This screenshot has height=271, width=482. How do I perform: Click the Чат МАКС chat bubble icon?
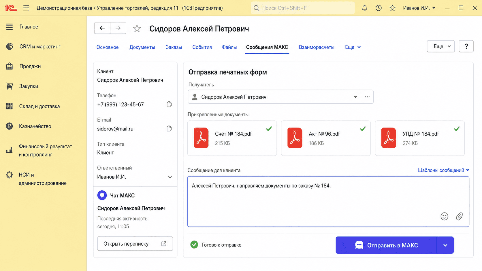click(102, 195)
